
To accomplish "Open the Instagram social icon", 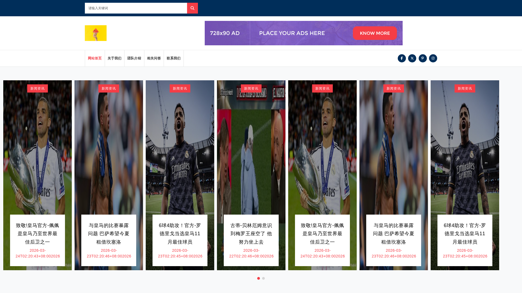I will coord(433,58).
